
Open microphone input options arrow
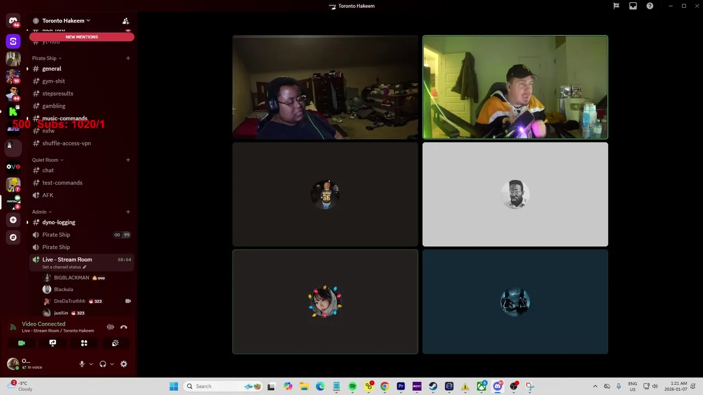coord(91,364)
